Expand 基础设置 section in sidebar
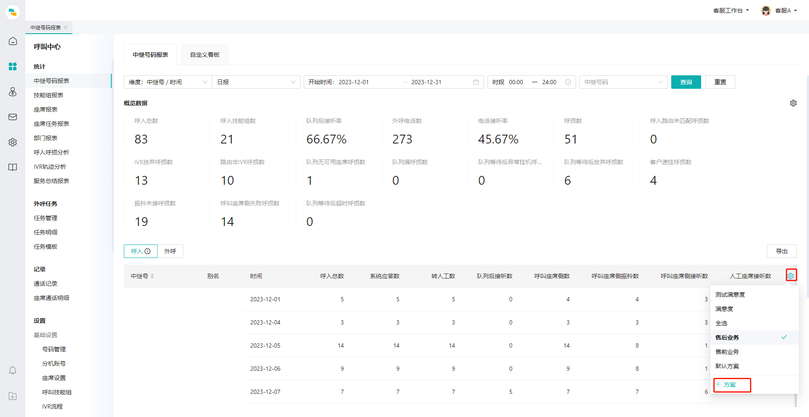 click(x=46, y=335)
